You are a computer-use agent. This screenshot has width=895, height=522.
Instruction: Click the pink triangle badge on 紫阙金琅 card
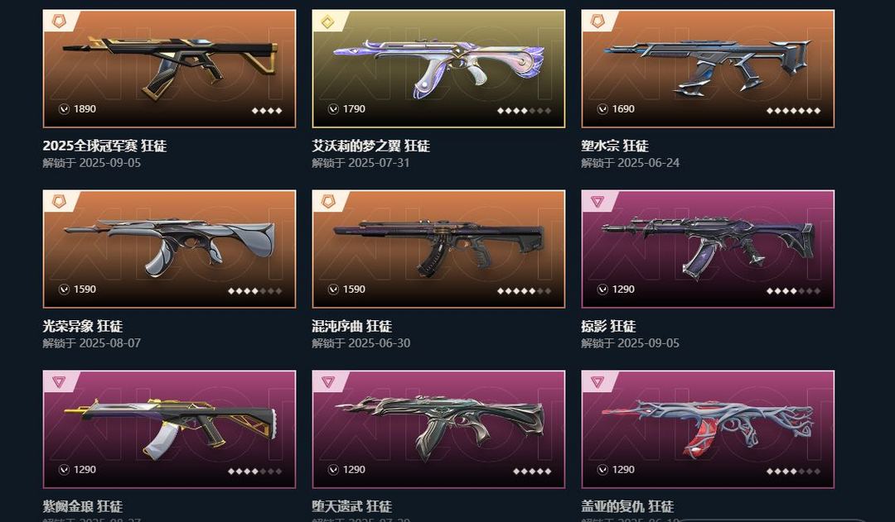pos(59,382)
